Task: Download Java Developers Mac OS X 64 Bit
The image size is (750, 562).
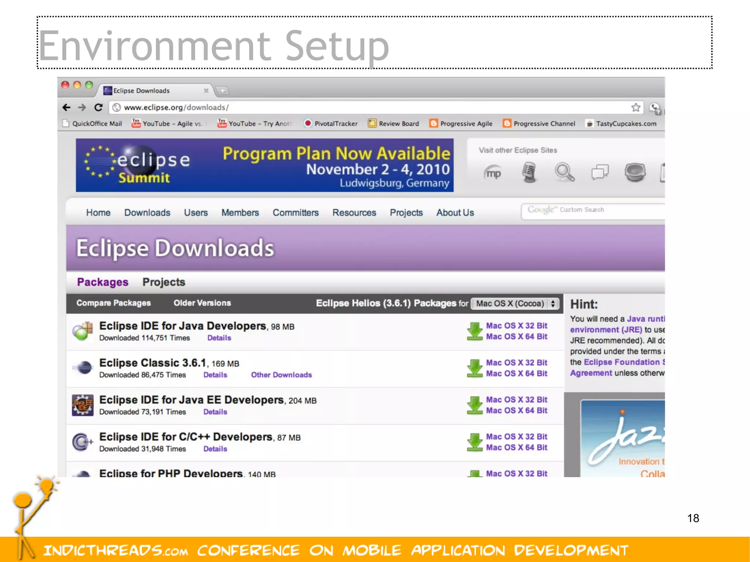Action: (517, 336)
